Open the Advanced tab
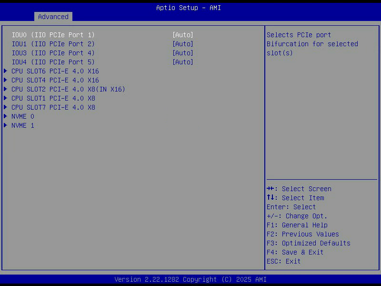 point(53,17)
